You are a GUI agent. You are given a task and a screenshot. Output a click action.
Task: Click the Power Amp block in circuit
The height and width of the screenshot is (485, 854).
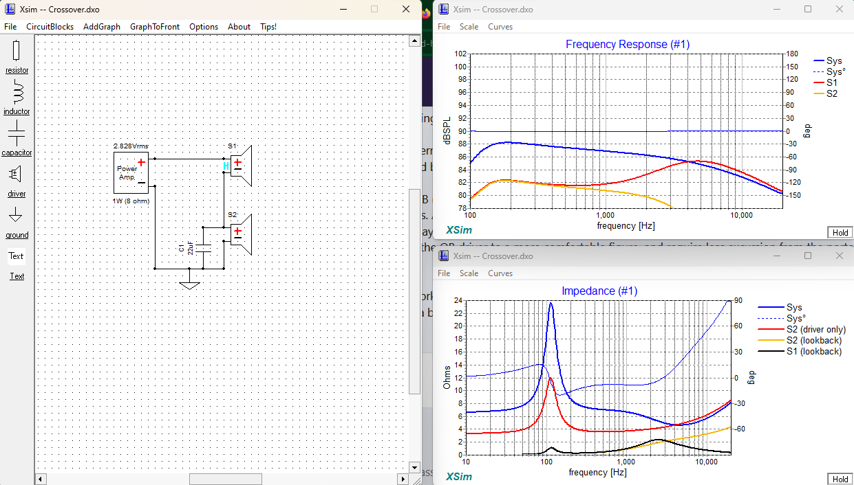click(x=131, y=172)
